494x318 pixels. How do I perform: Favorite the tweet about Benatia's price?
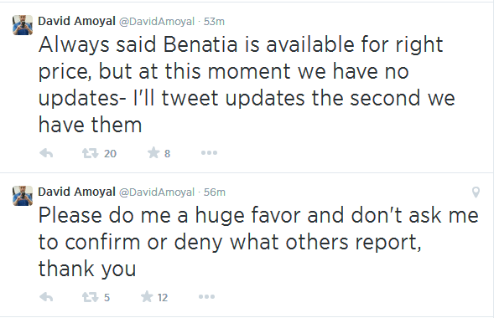coord(153,153)
